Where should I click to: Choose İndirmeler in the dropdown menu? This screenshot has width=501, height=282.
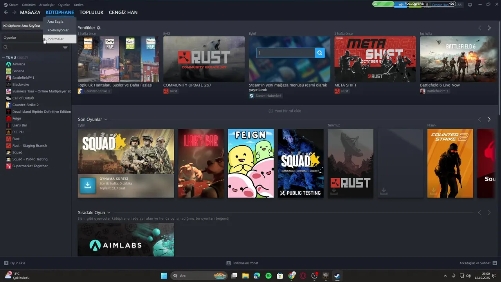tap(59, 39)
